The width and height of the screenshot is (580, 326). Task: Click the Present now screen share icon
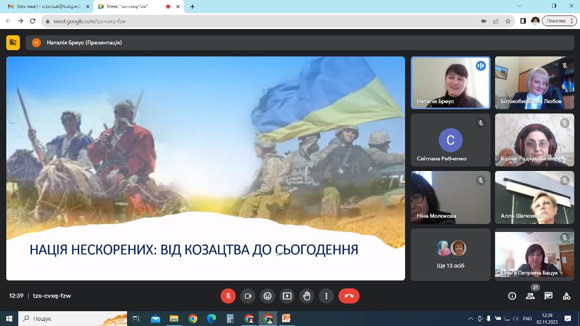[287, 296]
